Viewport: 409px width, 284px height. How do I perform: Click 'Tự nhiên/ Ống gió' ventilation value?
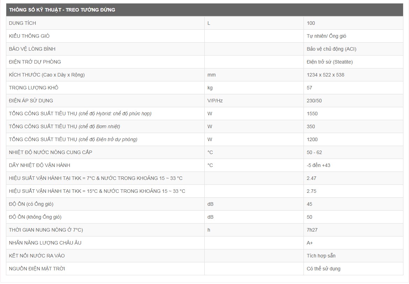tap(326, 36)
